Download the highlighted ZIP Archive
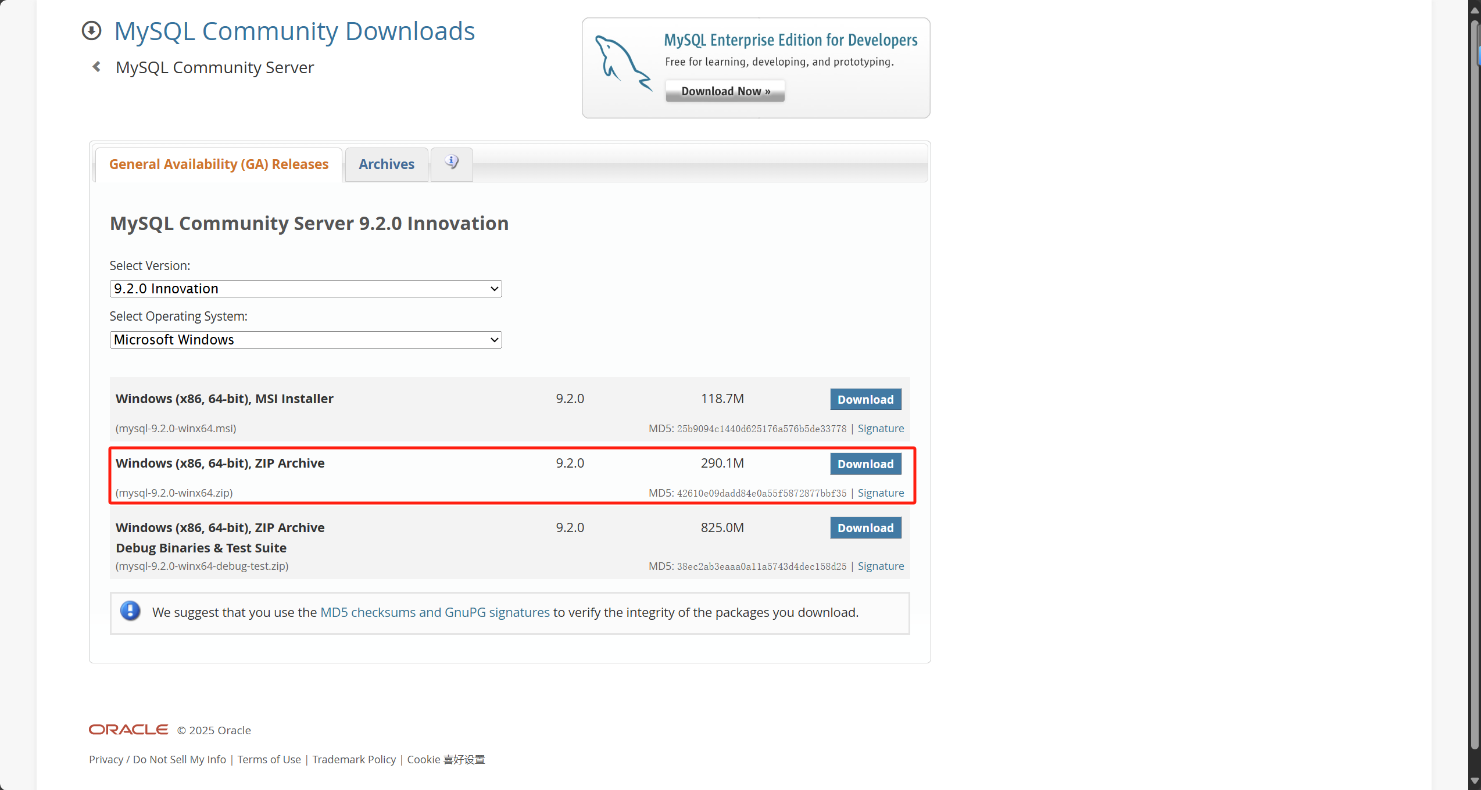1481x790 pixels. pos(865,464)
